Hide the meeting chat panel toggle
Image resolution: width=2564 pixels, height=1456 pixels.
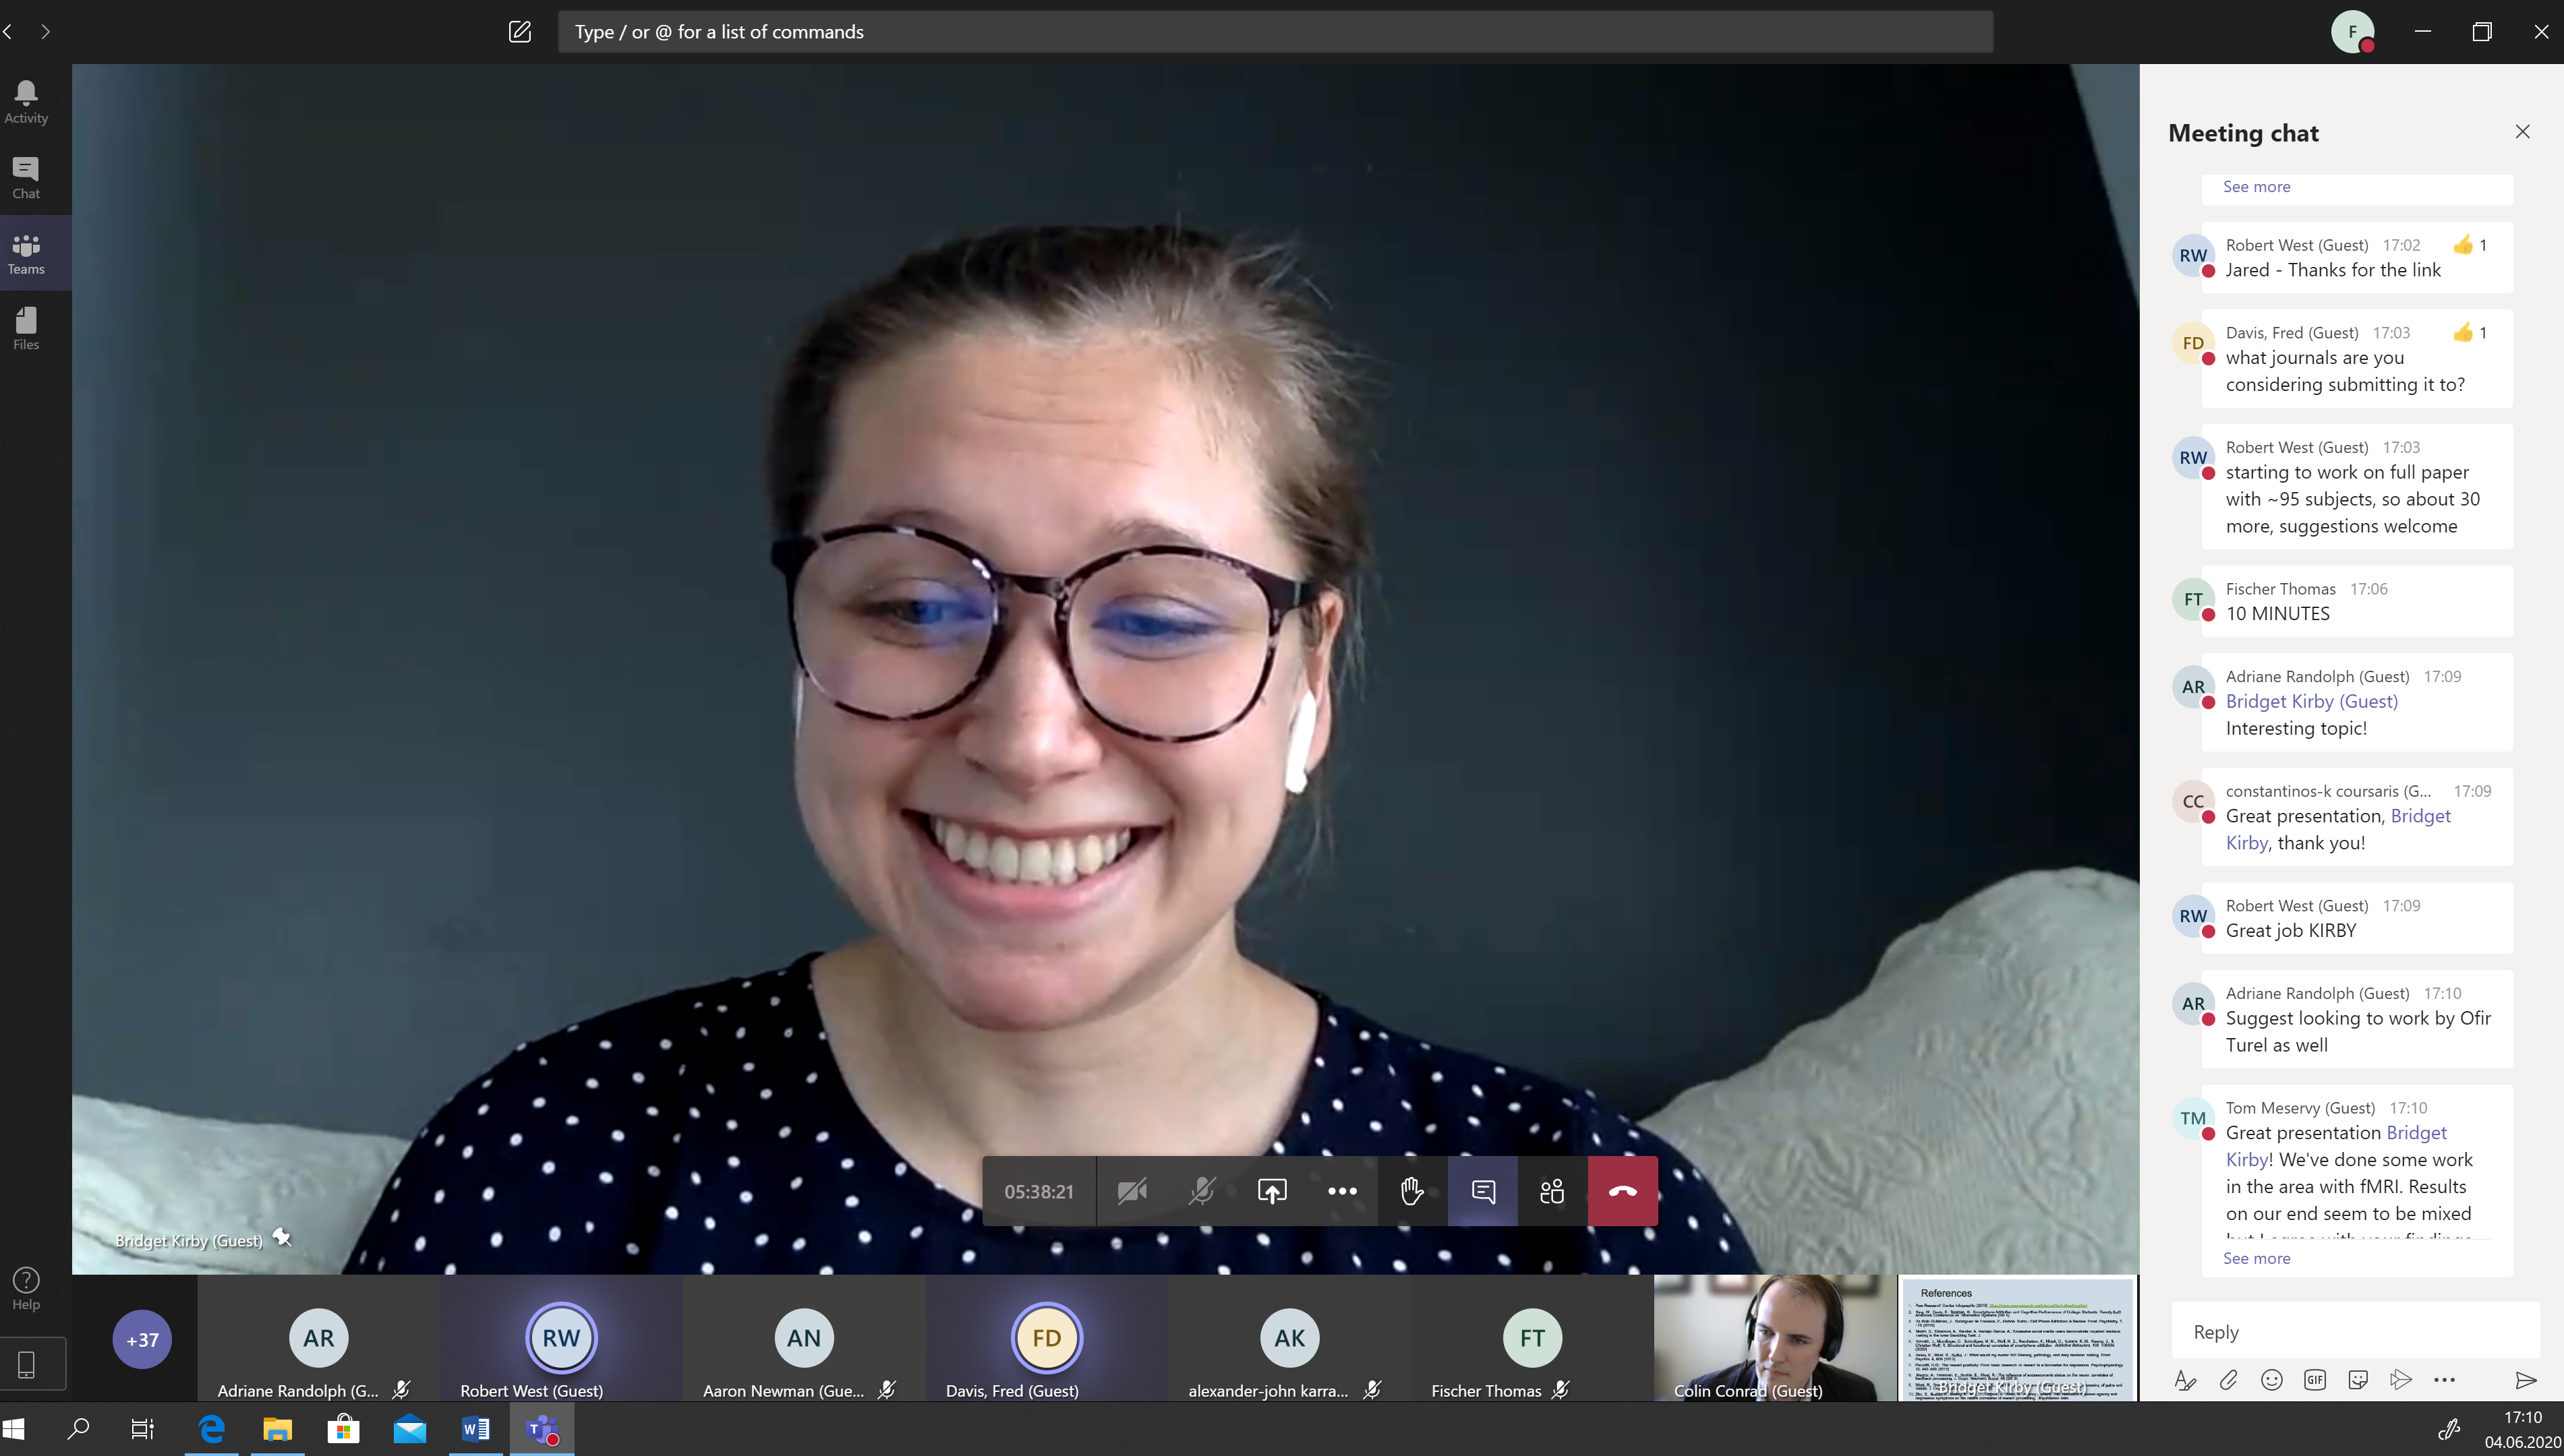click(x=1482, y=1191)
